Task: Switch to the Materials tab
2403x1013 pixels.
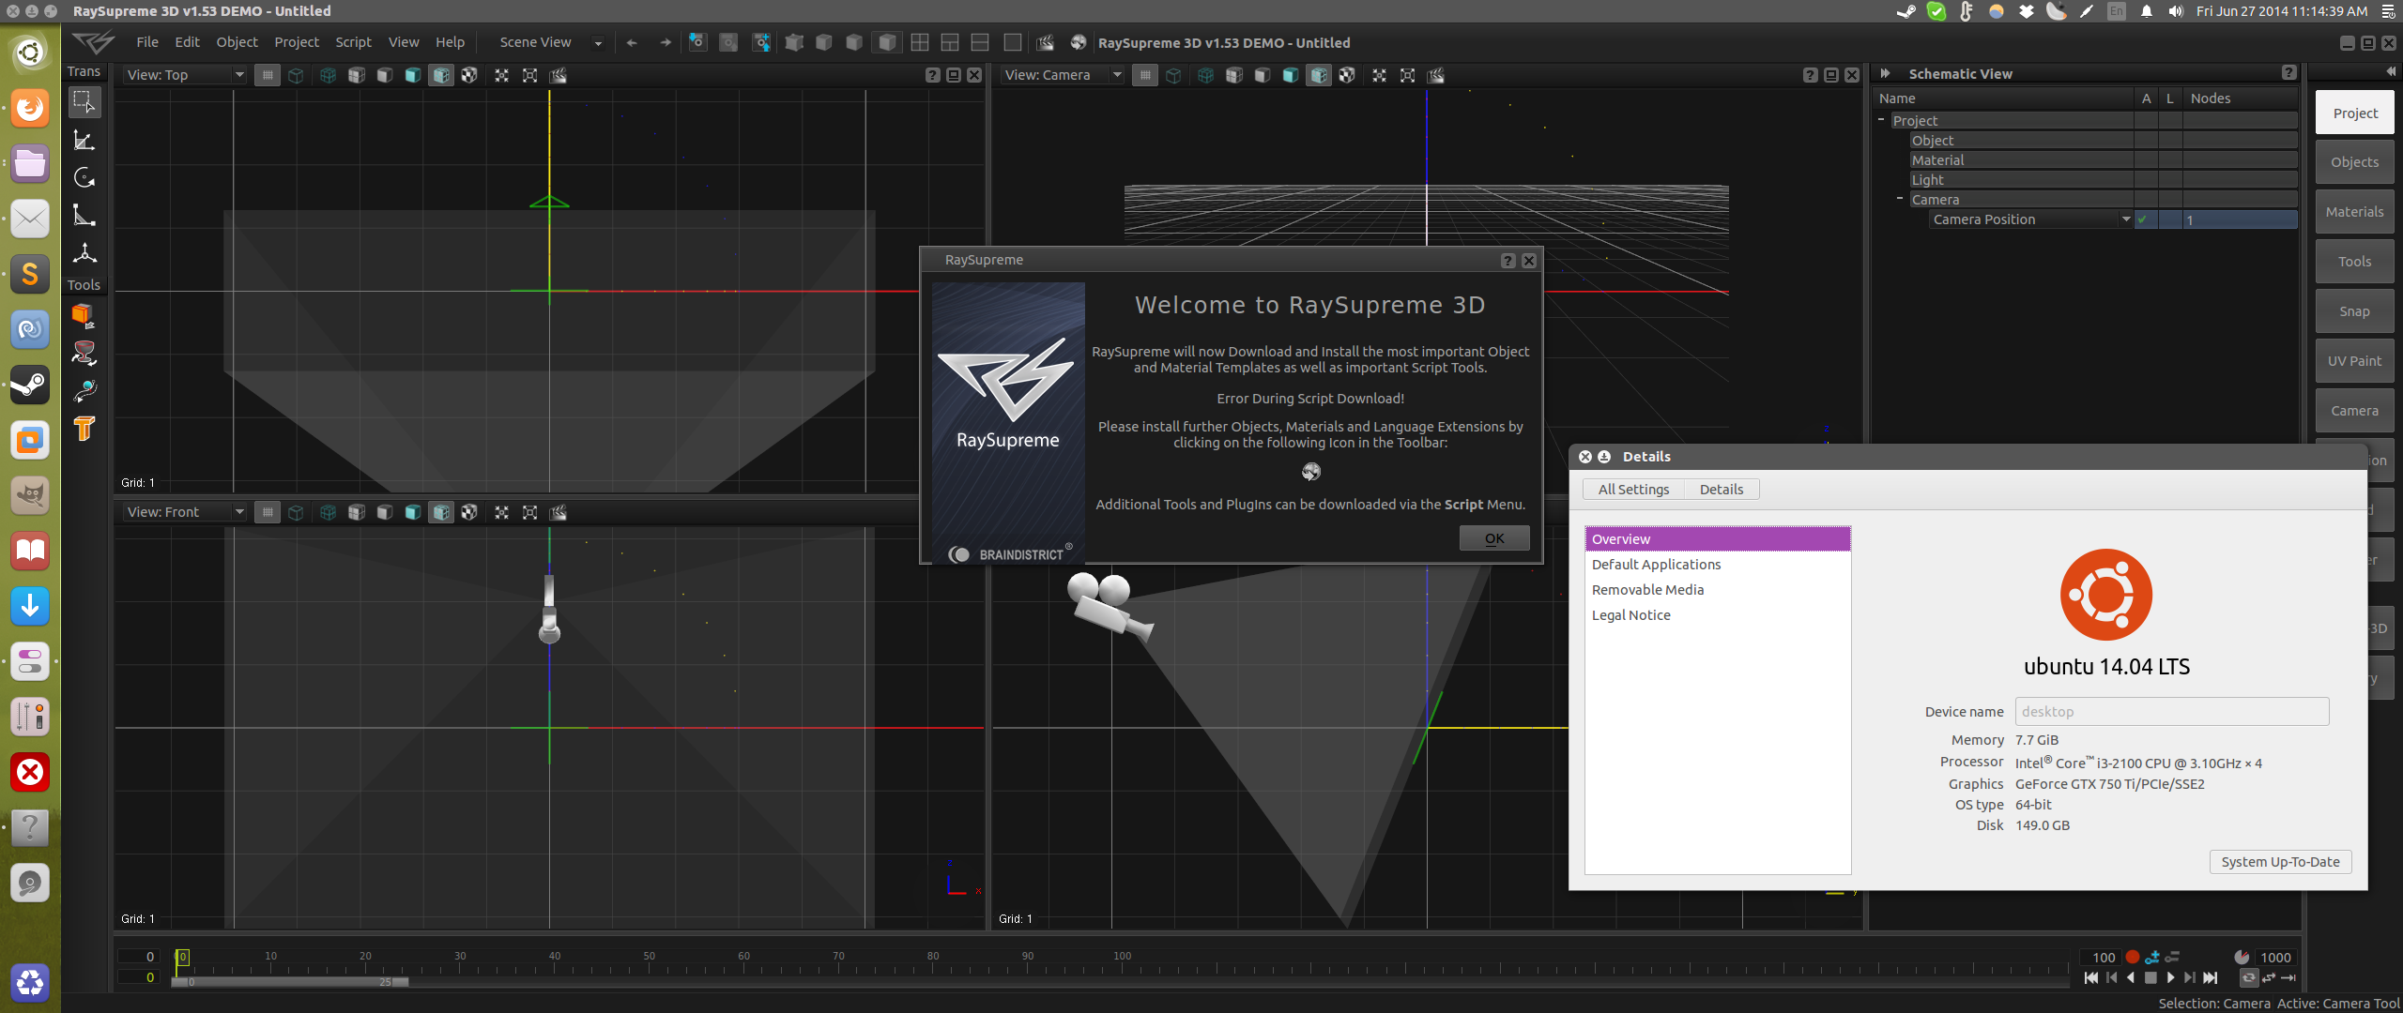Action: 2353,212
